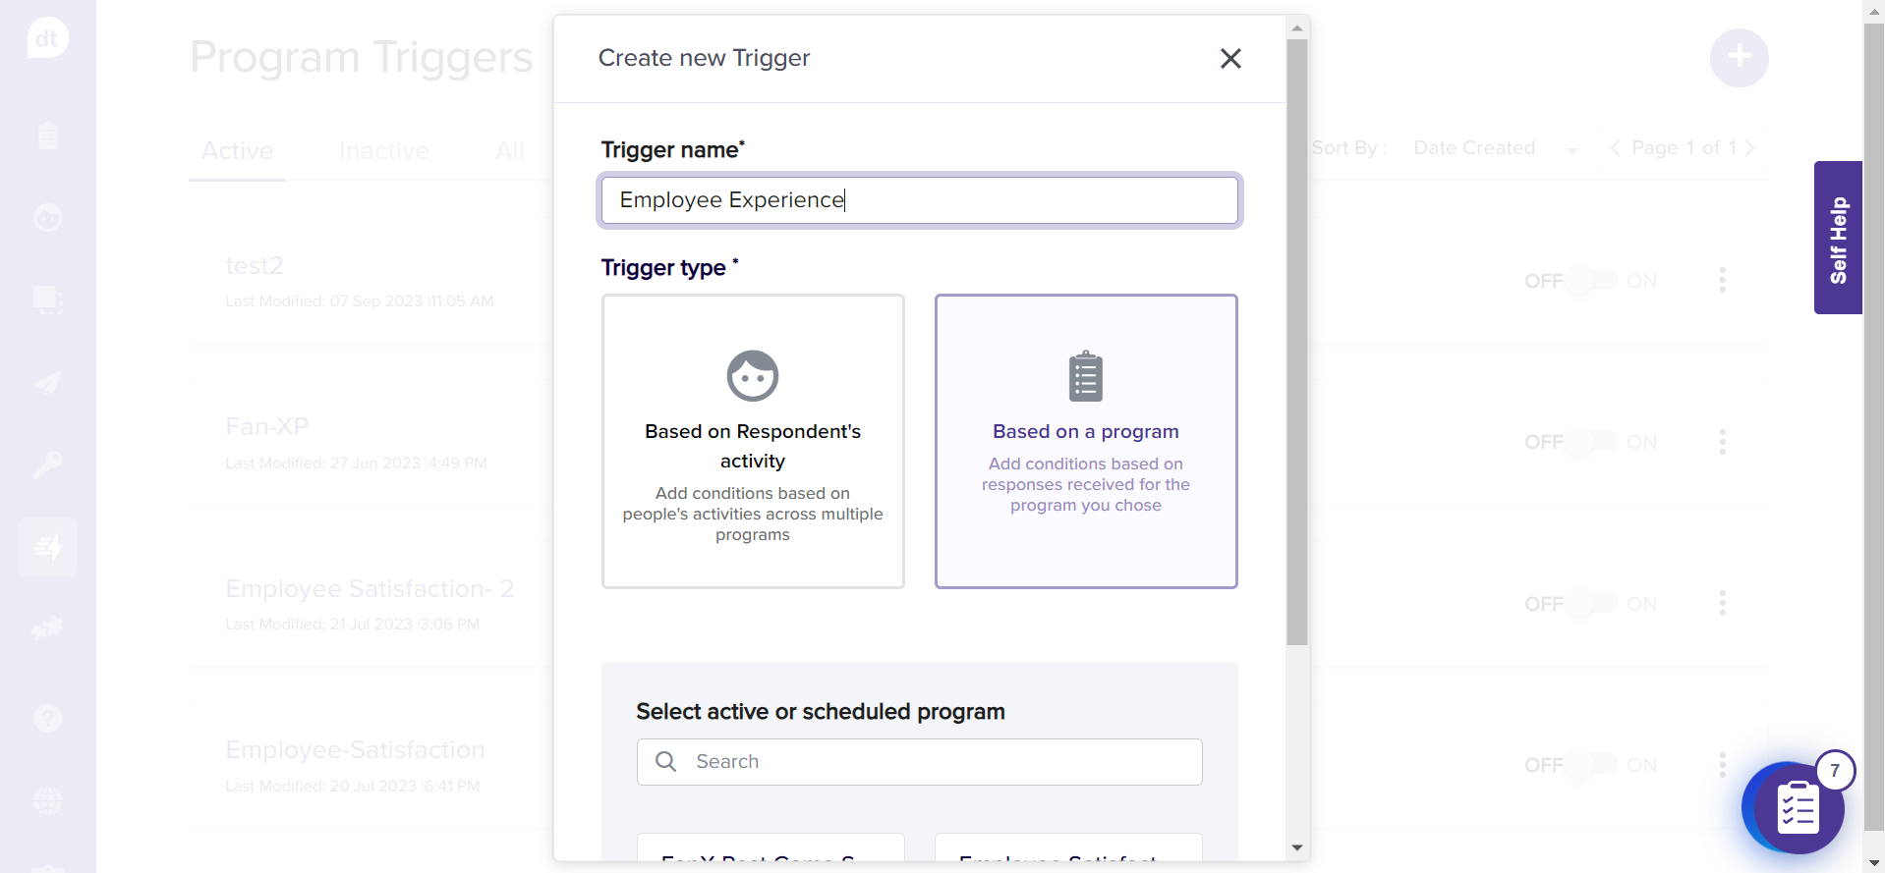
Task: Toggle the test2 trigger switch
Action: point(1592,281)
